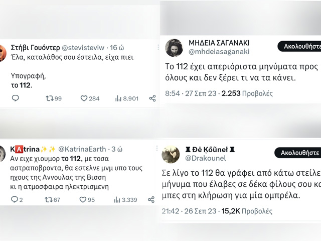The height and width of the screenshot is (241, 321).
Task: Reply to Στήβι Γούντερ's tweet
Action: point(16,98)
